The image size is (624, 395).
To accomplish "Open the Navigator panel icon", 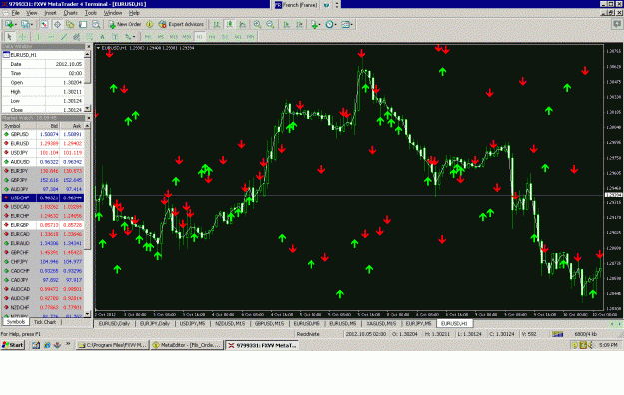I will [70, 24].
